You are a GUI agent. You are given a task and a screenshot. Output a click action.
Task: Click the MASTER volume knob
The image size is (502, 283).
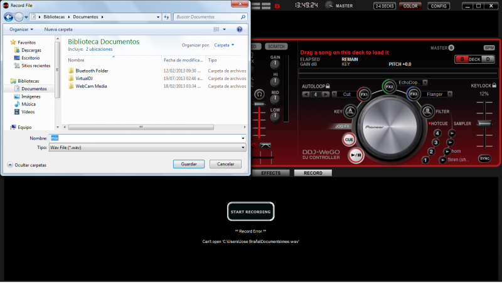click(x=329, y=6)
